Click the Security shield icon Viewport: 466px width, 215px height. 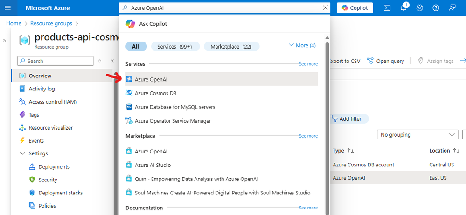pos(32,180)
